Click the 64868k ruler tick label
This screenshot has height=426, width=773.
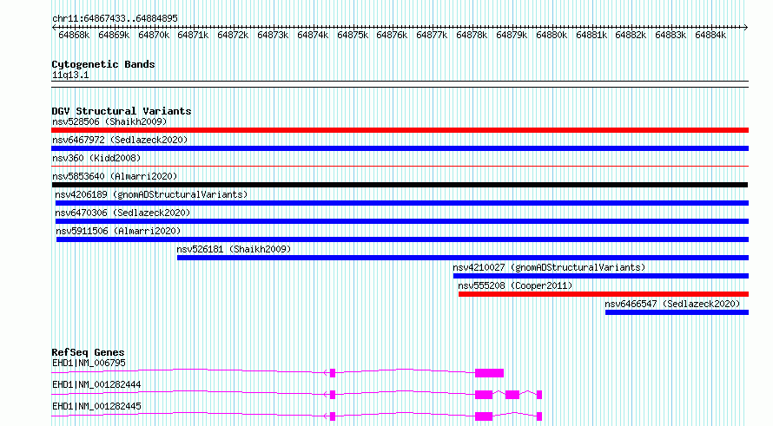74,35
